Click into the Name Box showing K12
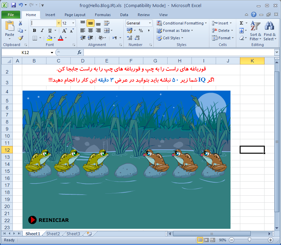Screen dimensions: 281x245 pos(25,52)
